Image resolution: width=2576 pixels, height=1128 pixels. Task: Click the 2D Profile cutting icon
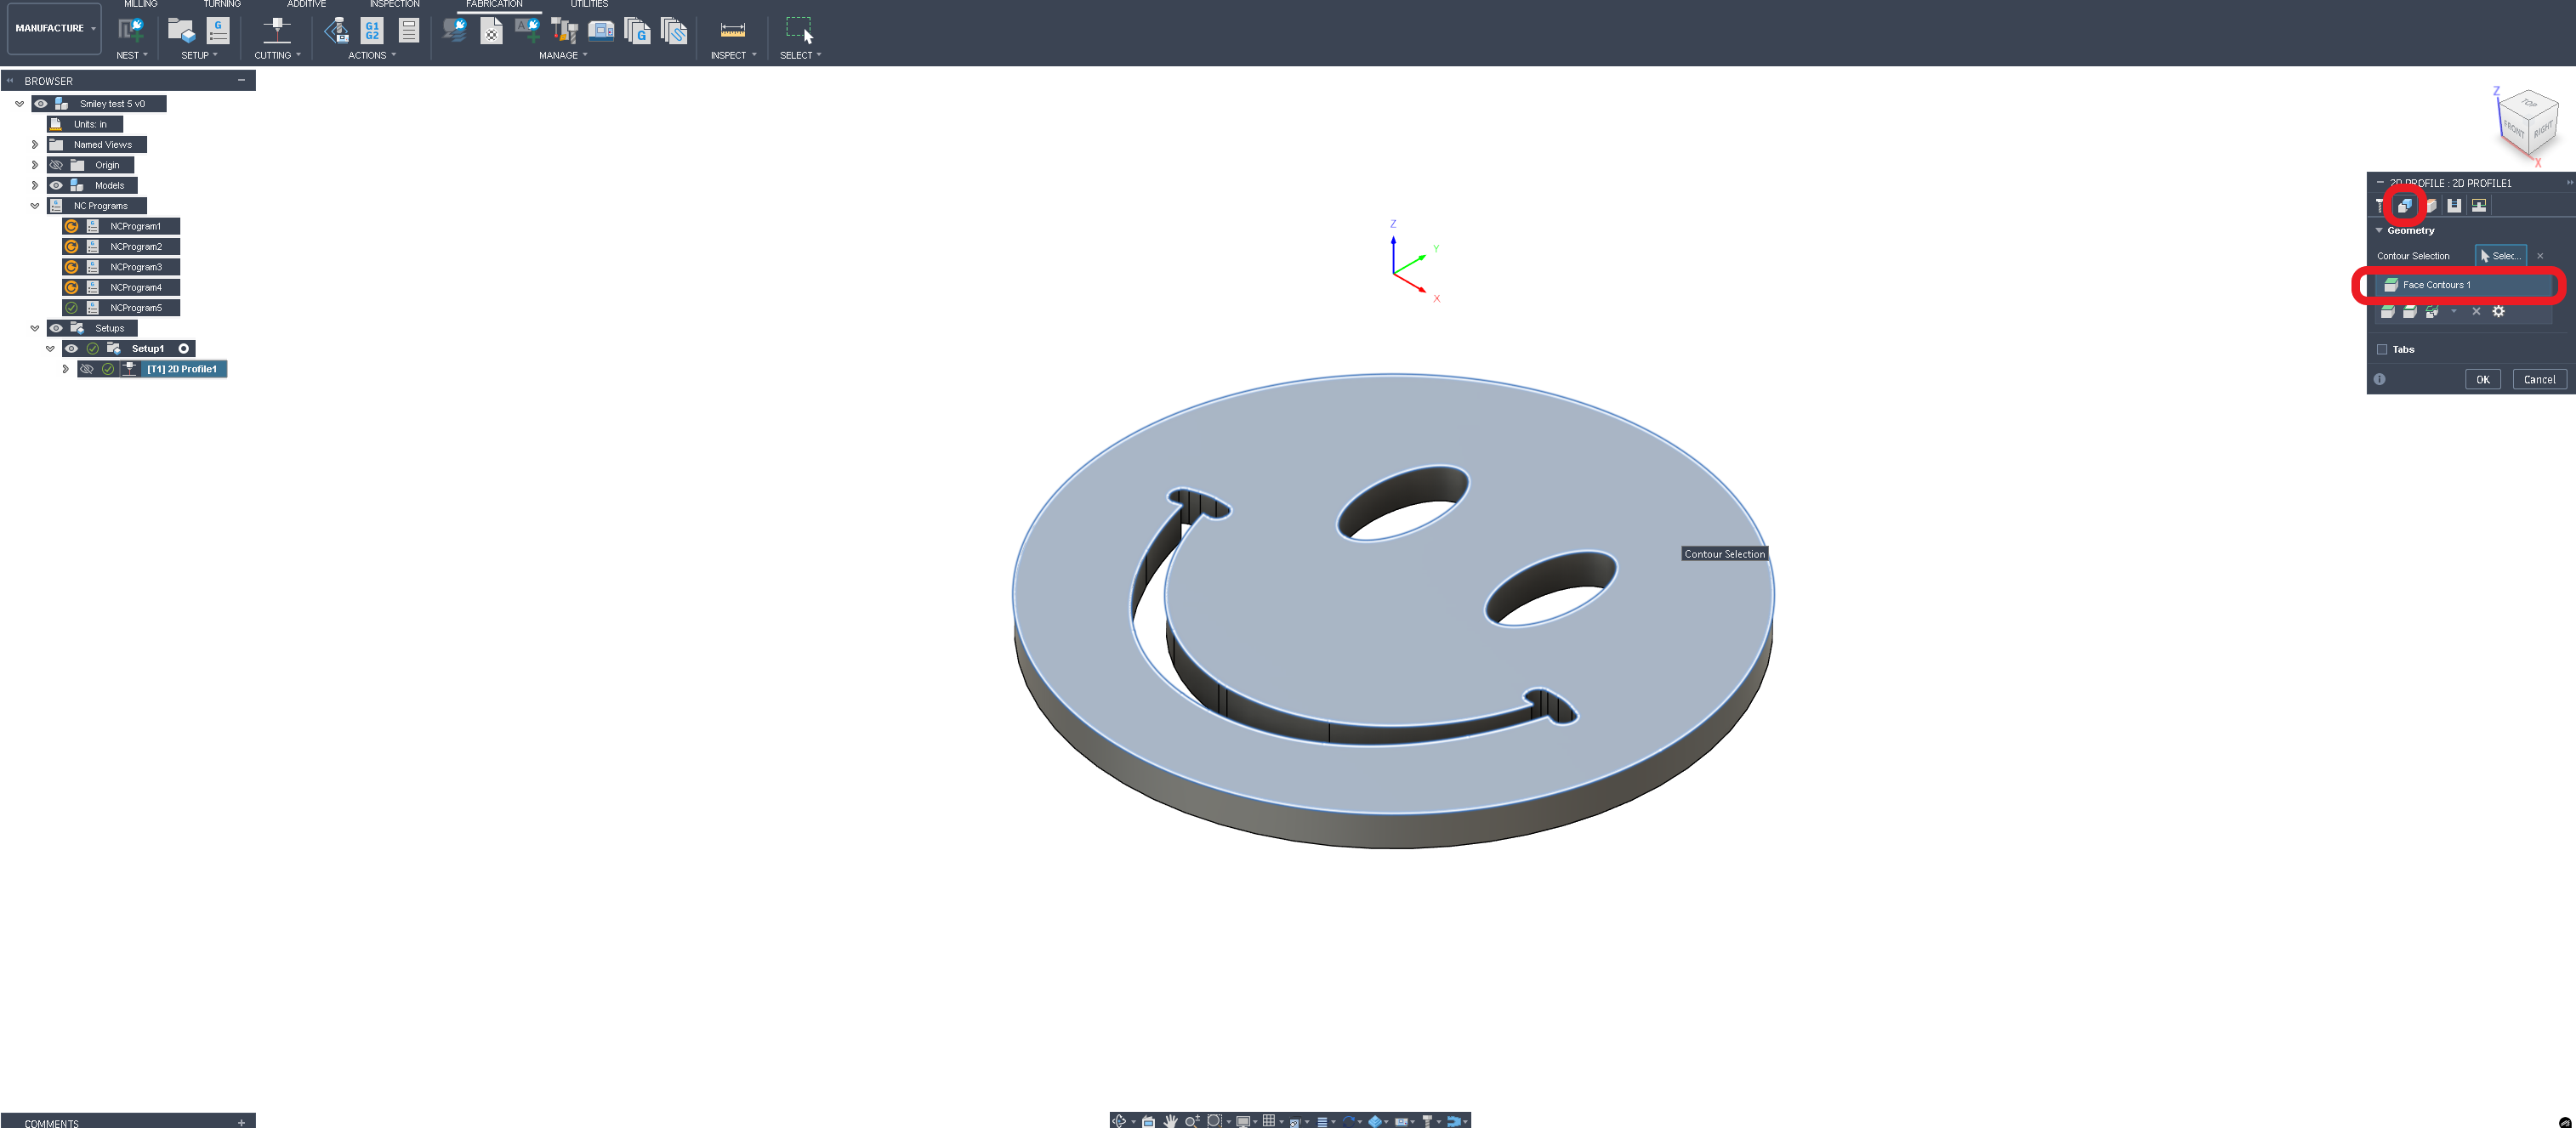click(x=277, y=31)
